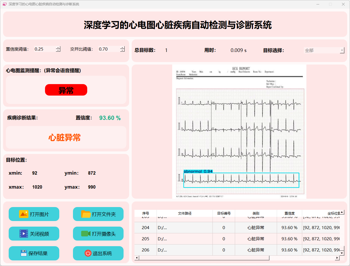Image resolution: width=350 pixels, height=266 pixels.
Task: Click the 置信度 column header in table
Action: pos(289,213)
